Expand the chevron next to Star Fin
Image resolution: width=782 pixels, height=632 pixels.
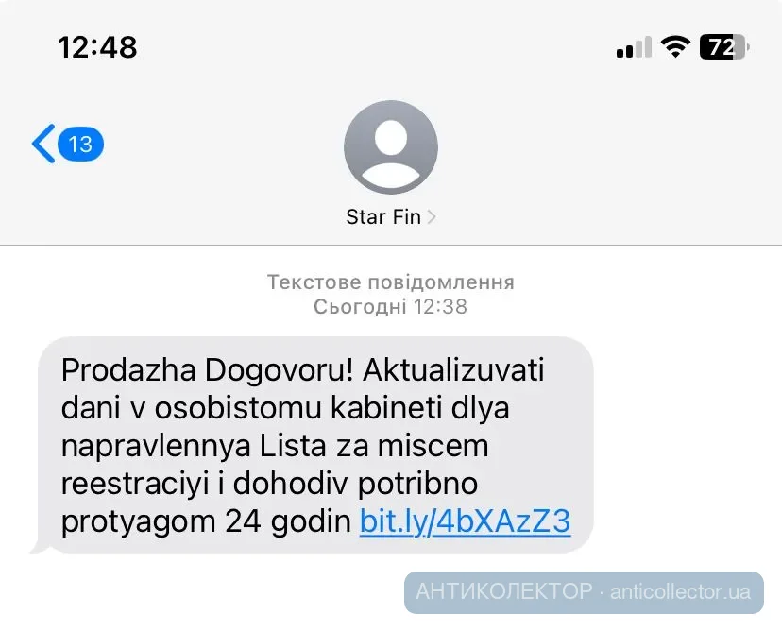[432, 217]
